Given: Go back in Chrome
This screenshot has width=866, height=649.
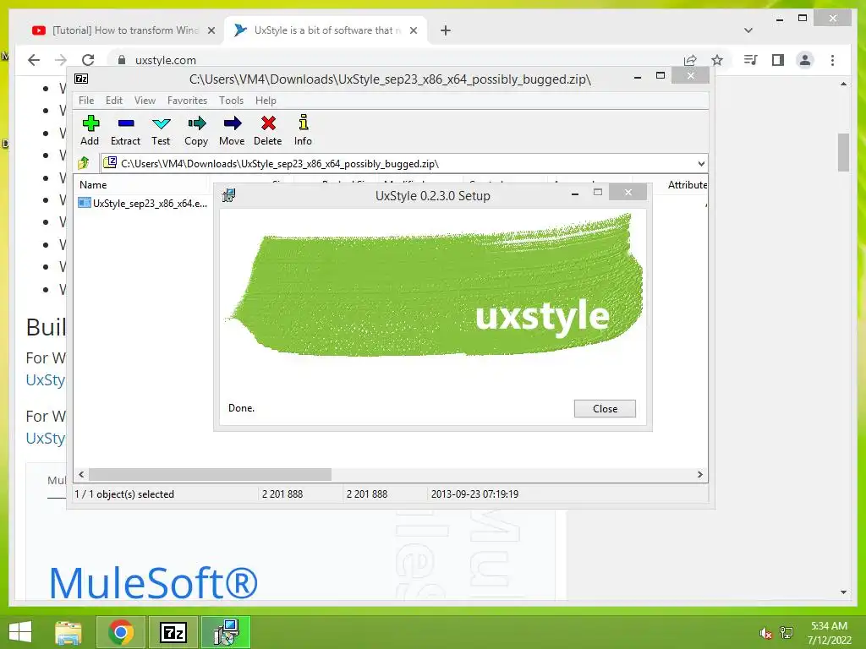Looking at the screenshot, I should [34, 60].
